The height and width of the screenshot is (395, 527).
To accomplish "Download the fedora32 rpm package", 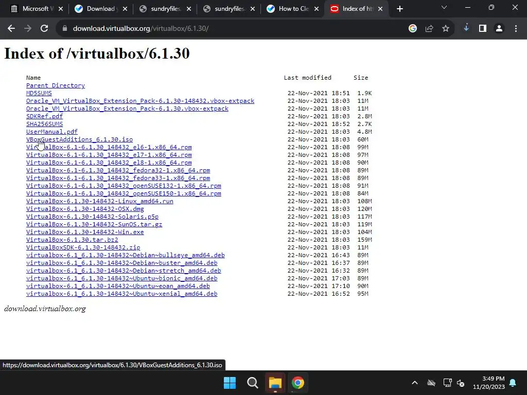I will 118,171.
